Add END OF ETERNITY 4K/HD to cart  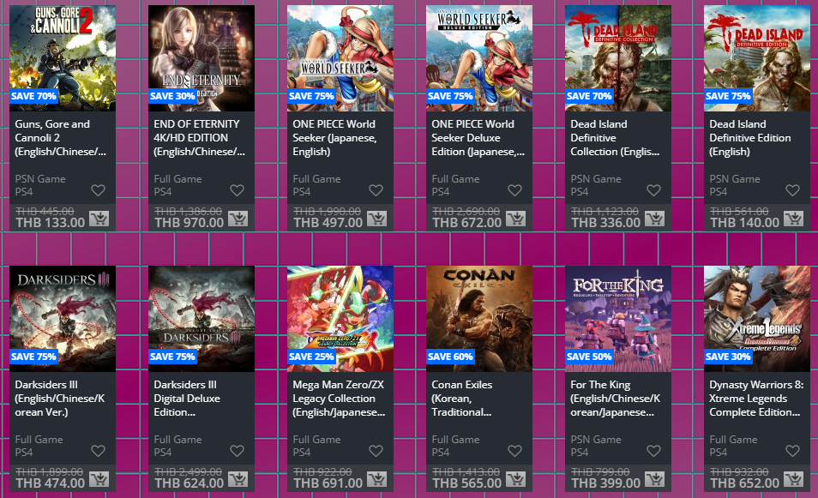click(238, 218)
